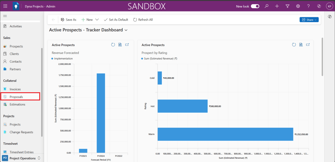Collapse the left navigation hamburger menu
The height and width of the screenshot is (162, 335).
[x=5, y=16]
